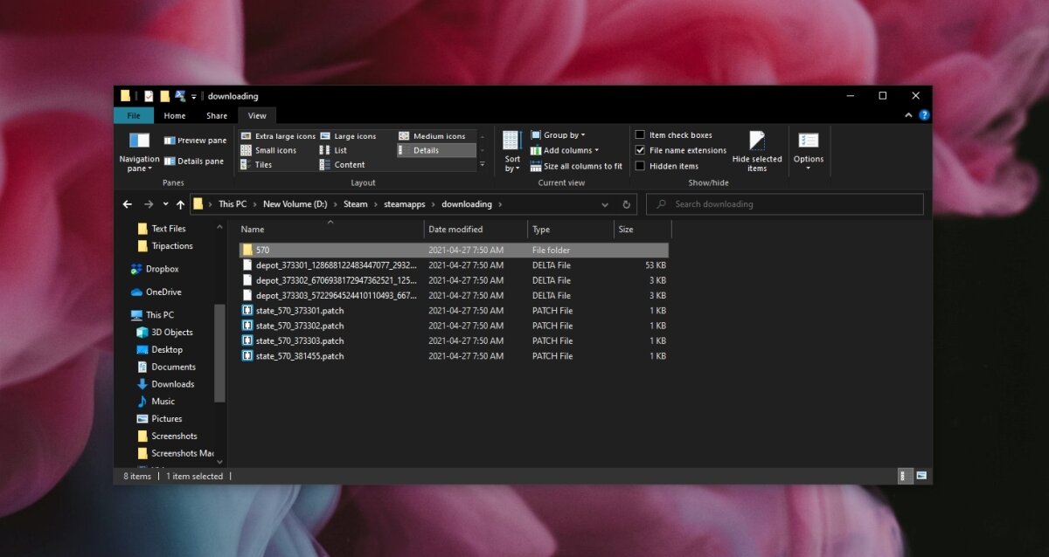Expand address bar history dropdown arrow
The height and width of the screenshot is (557, 1049).
tap(605, 204)
